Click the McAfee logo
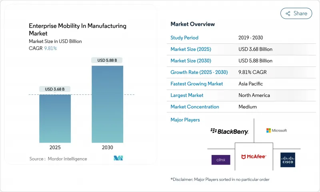The width and height of the screenshot is (320, 192). pyautogui.click(x=253, y=157)
